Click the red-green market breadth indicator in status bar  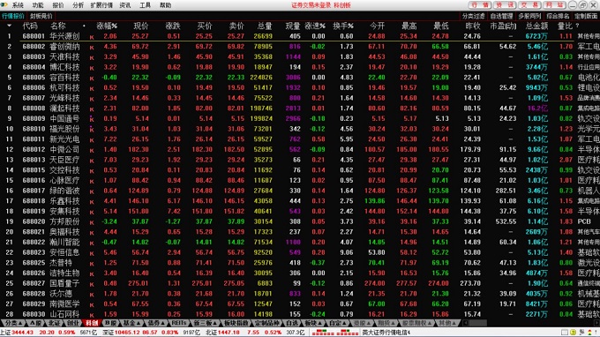coord(334,333)
